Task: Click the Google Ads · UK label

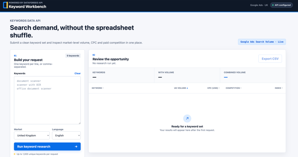Action: pos(259,5)
